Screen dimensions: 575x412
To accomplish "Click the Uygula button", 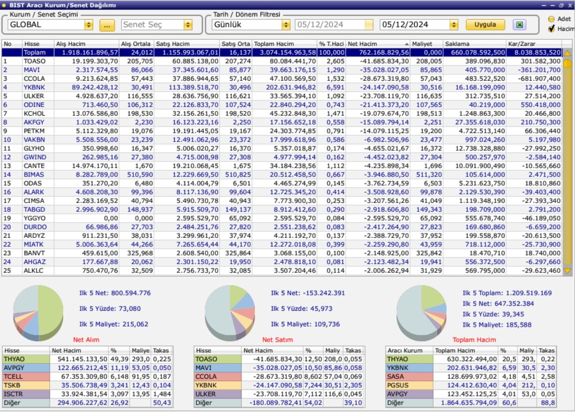I will pos(485,24).
